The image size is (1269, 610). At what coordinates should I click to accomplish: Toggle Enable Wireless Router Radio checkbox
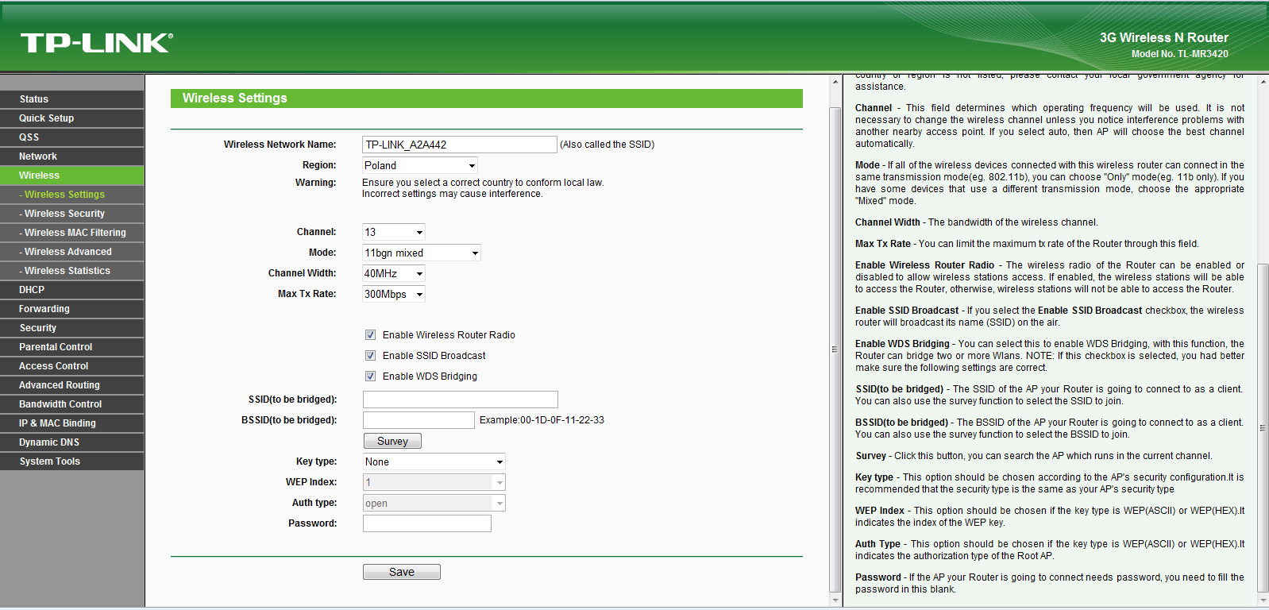point(370,335)
